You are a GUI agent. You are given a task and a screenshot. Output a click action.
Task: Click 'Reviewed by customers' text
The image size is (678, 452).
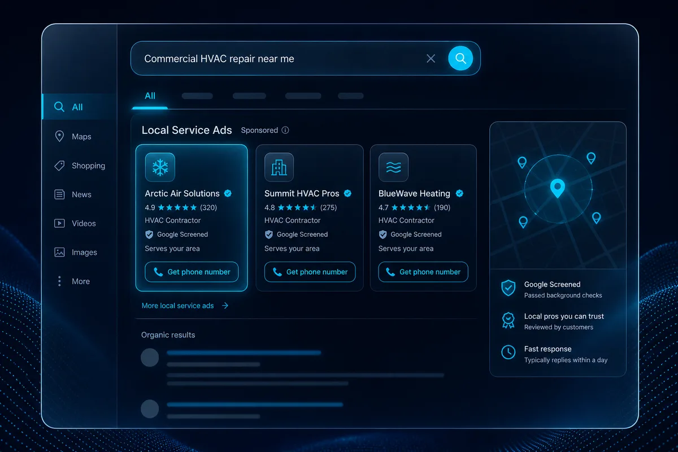pos(558,327)
